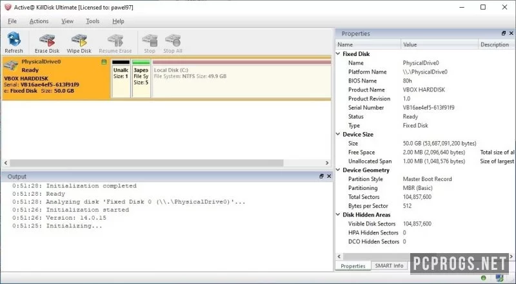Open the File menu
This screenshot has width=516, height=284.
pos(12,21)
